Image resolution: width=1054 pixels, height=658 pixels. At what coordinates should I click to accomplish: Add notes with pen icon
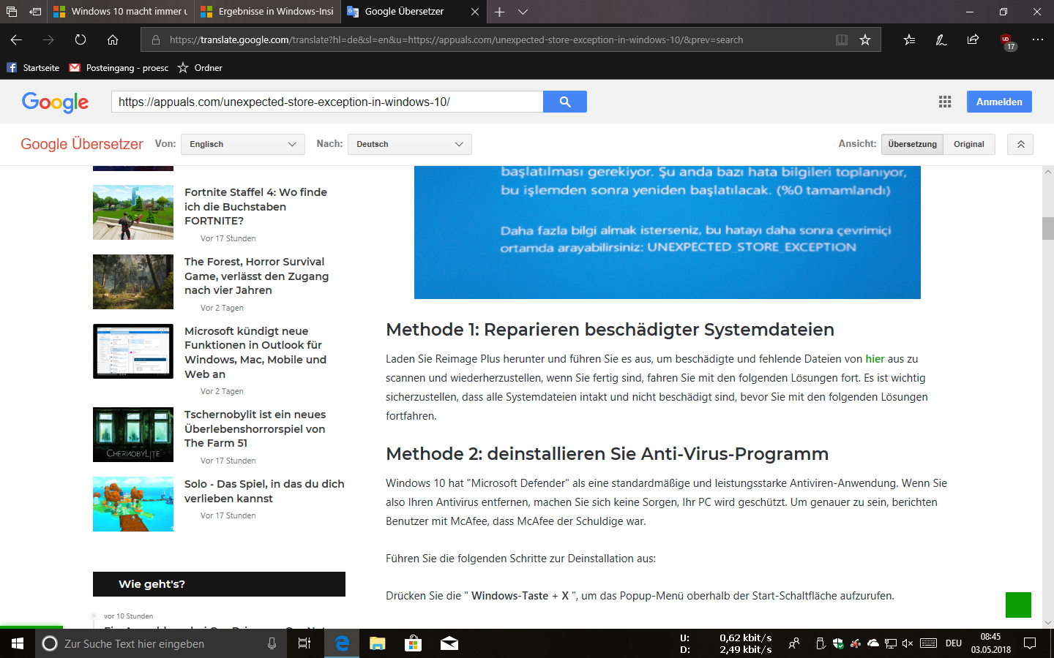pos(941,39)
